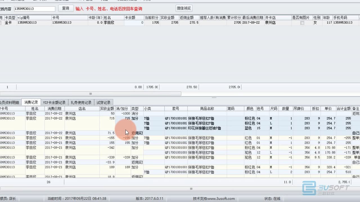Viewport: 360px width, 202px height.
Task: Select the 女 gender cell
Action: (x=317, y=23)
